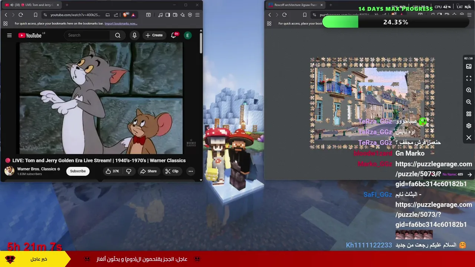This screenshot has height=267, width=475.
Task: Open site settings icon in the YouTube address bar
Action: point(45,15)
